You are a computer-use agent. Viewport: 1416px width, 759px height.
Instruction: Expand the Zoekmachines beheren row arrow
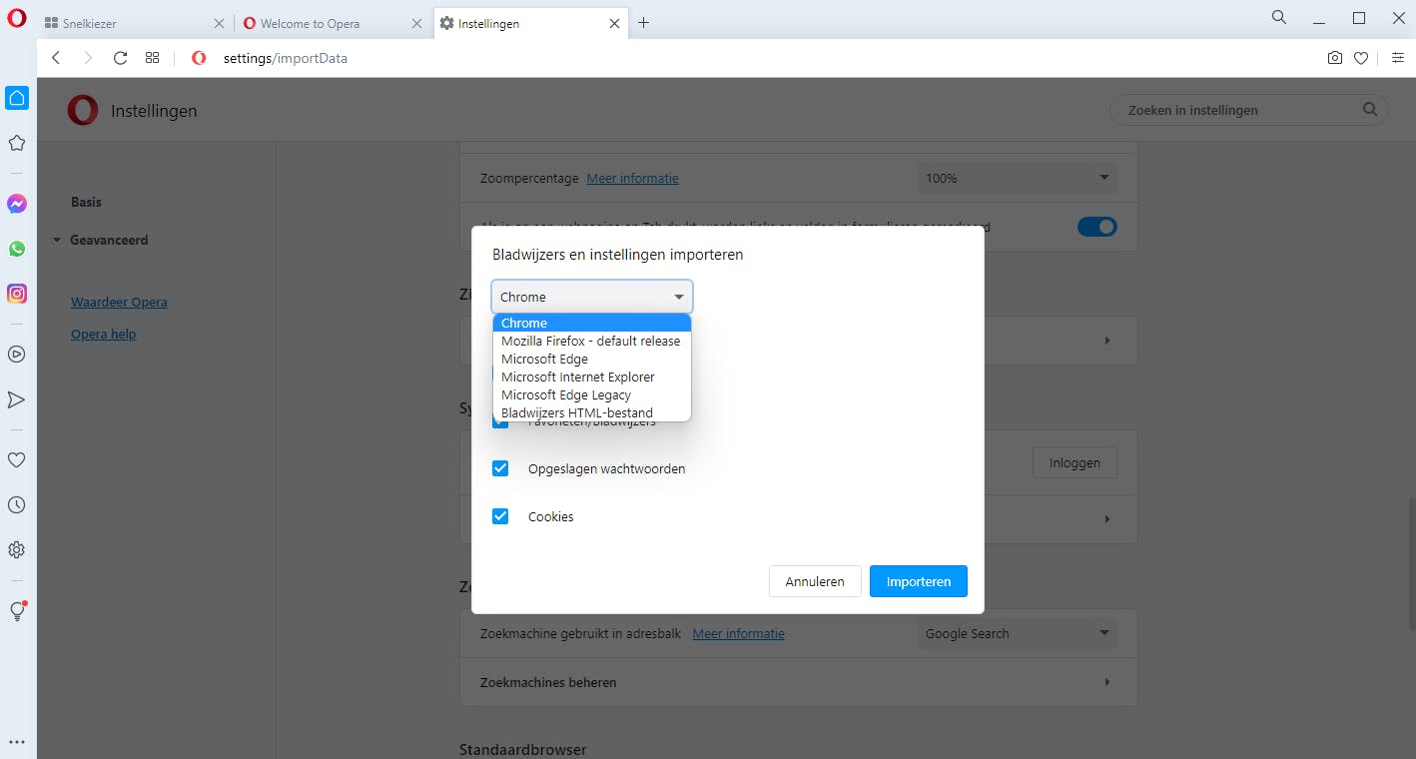tap(1106, 682)
